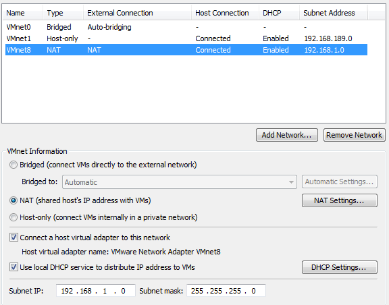Select the VMnet8 NAT network row
The width and height of the screenshot is (389, 305).
pyautogui.click(x=186, y=50)
